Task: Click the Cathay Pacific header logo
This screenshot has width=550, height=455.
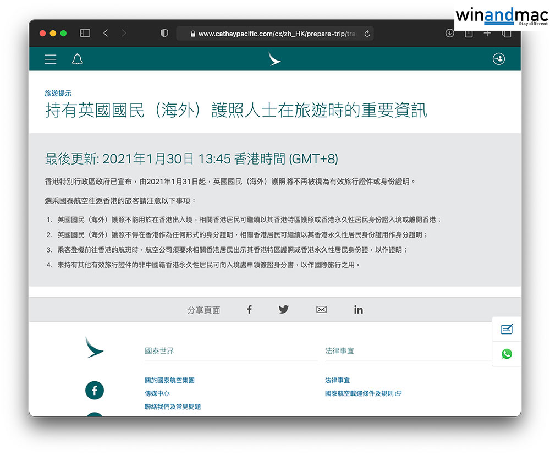Action: pyautogui.click(x=274, y=59)
